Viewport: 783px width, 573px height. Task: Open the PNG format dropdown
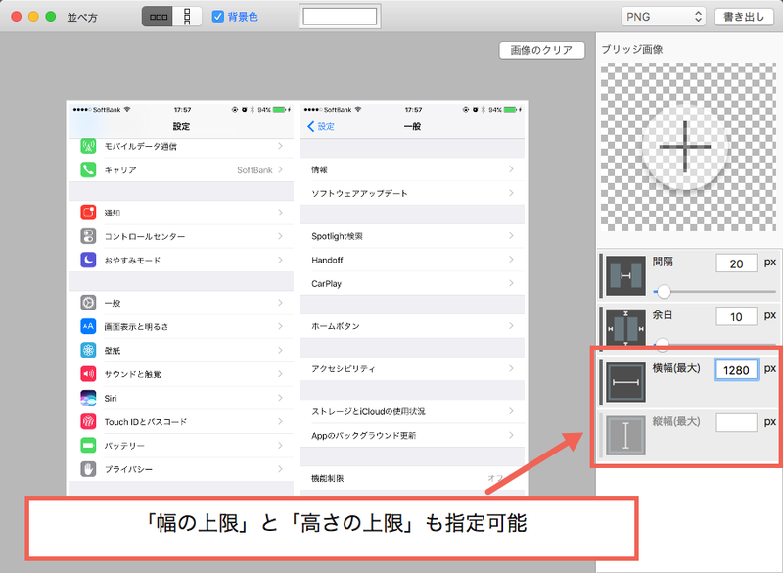tap(664, 17)
